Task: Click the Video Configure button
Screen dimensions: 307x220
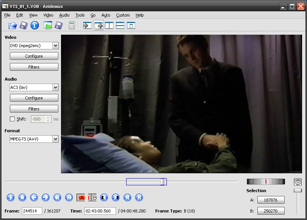Action: coord(34,56)
